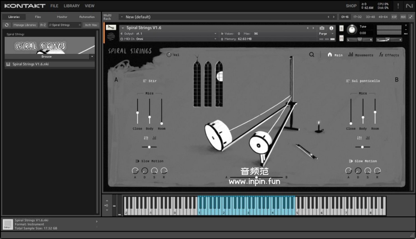Image resolution: width=416 pixels, height=239 pixels.
Task: Adjust the A/B crossfade slider
Action: click(256, 177)
